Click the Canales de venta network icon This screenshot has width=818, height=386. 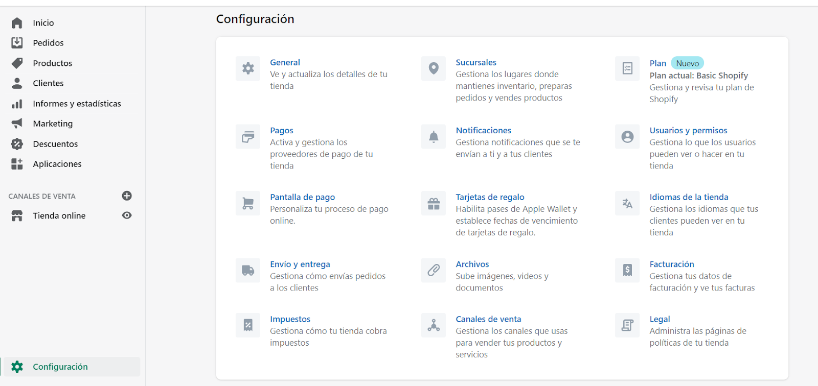pyautogui.click(x=434, y=325)
